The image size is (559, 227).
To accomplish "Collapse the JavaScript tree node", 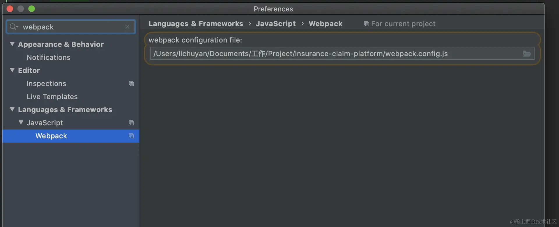I will click(21, 123).
